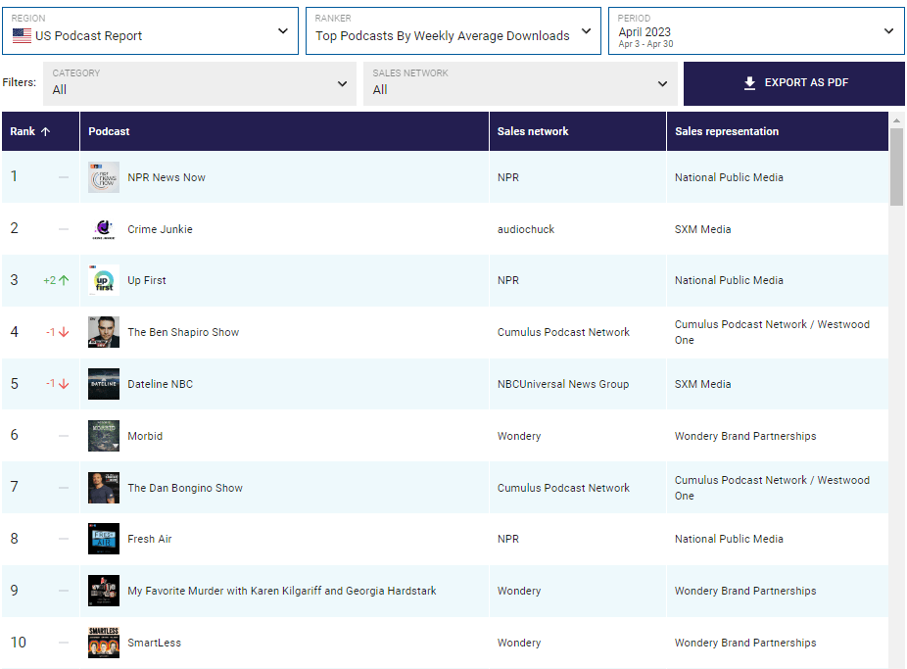
Task: Click the Dateline NBC podcast title
Action: point(161,384)
